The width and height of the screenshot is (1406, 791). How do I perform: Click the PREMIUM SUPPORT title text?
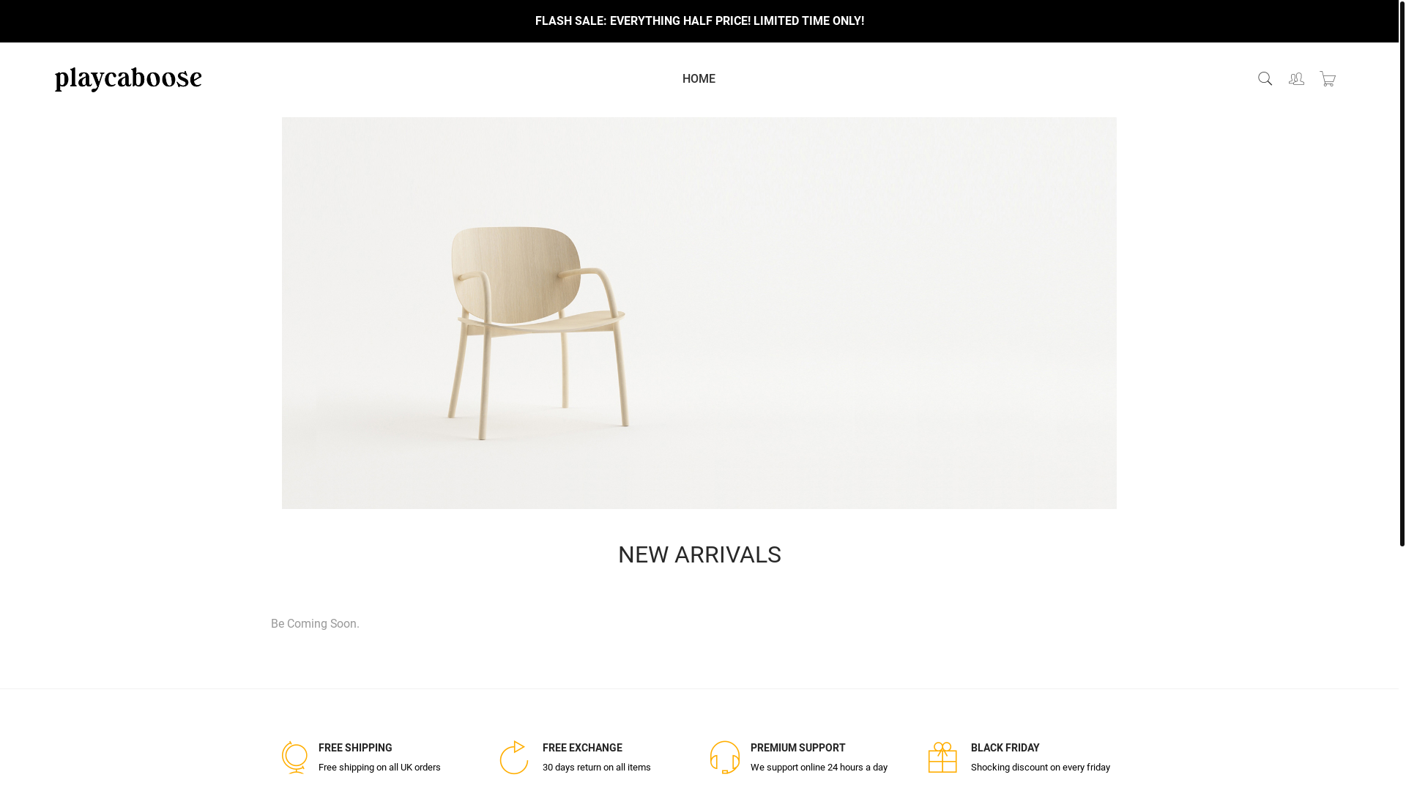click(797, 748)
